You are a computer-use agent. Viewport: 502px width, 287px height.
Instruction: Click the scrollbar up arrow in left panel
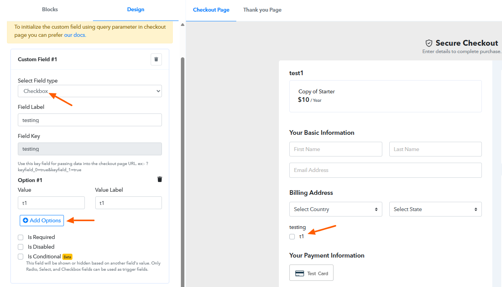(x=182, y=25)
